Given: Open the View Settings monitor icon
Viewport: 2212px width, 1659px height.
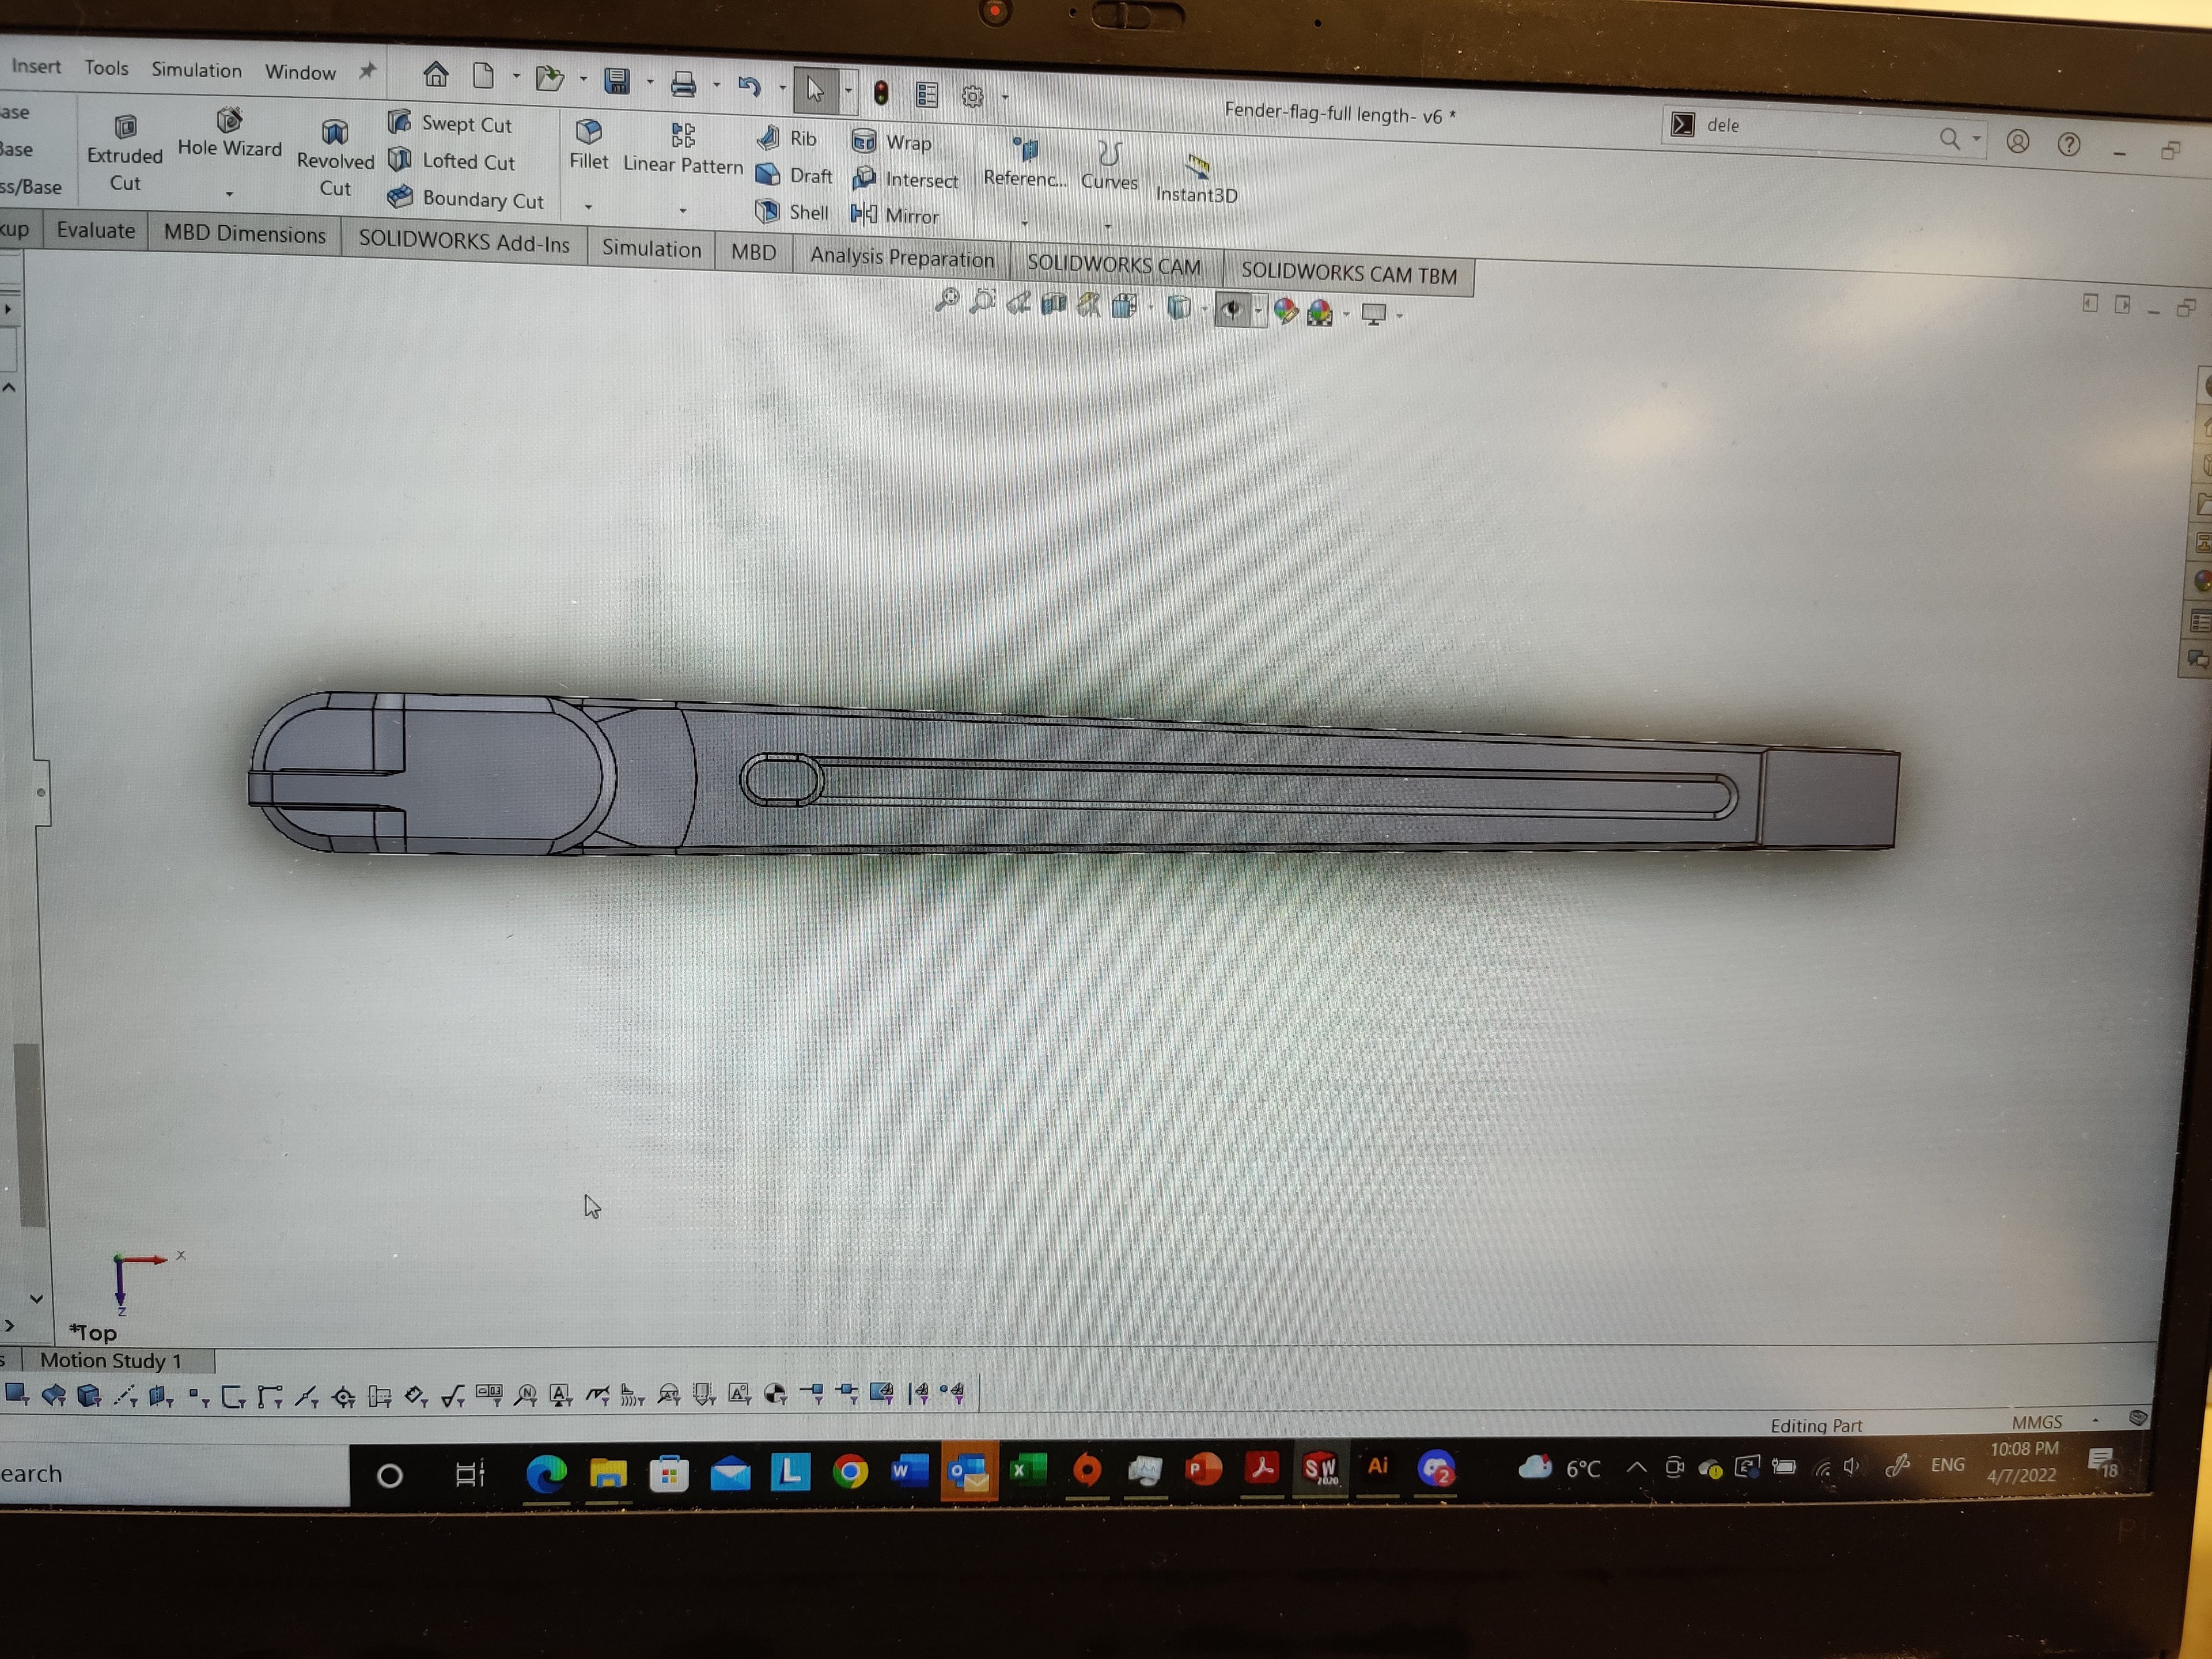Looking at the screenshot, I should [1375, 315].
